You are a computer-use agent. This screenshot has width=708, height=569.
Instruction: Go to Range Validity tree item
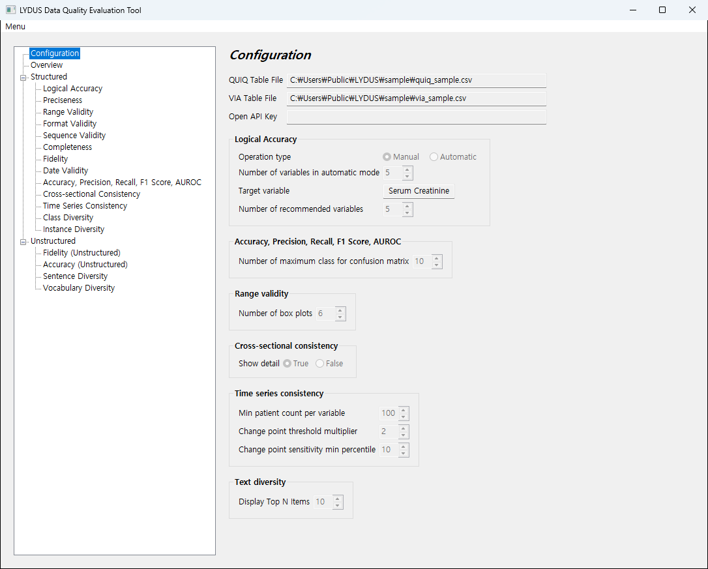tap(68, 112)
